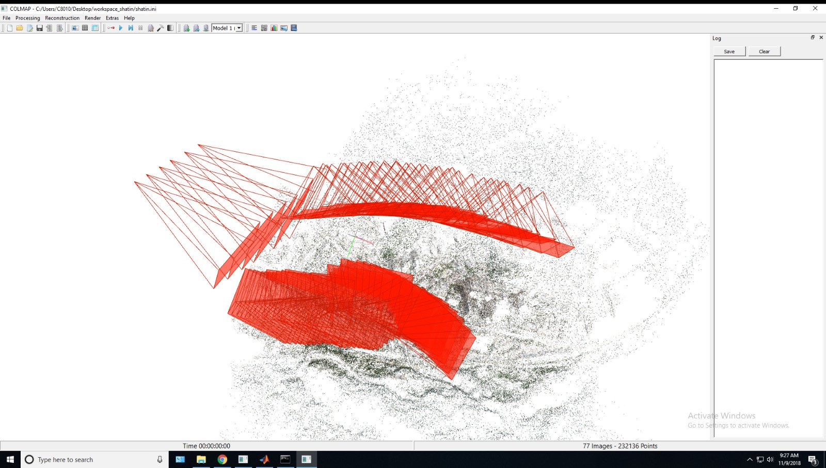Open the Extras menu

click(112, 18)
